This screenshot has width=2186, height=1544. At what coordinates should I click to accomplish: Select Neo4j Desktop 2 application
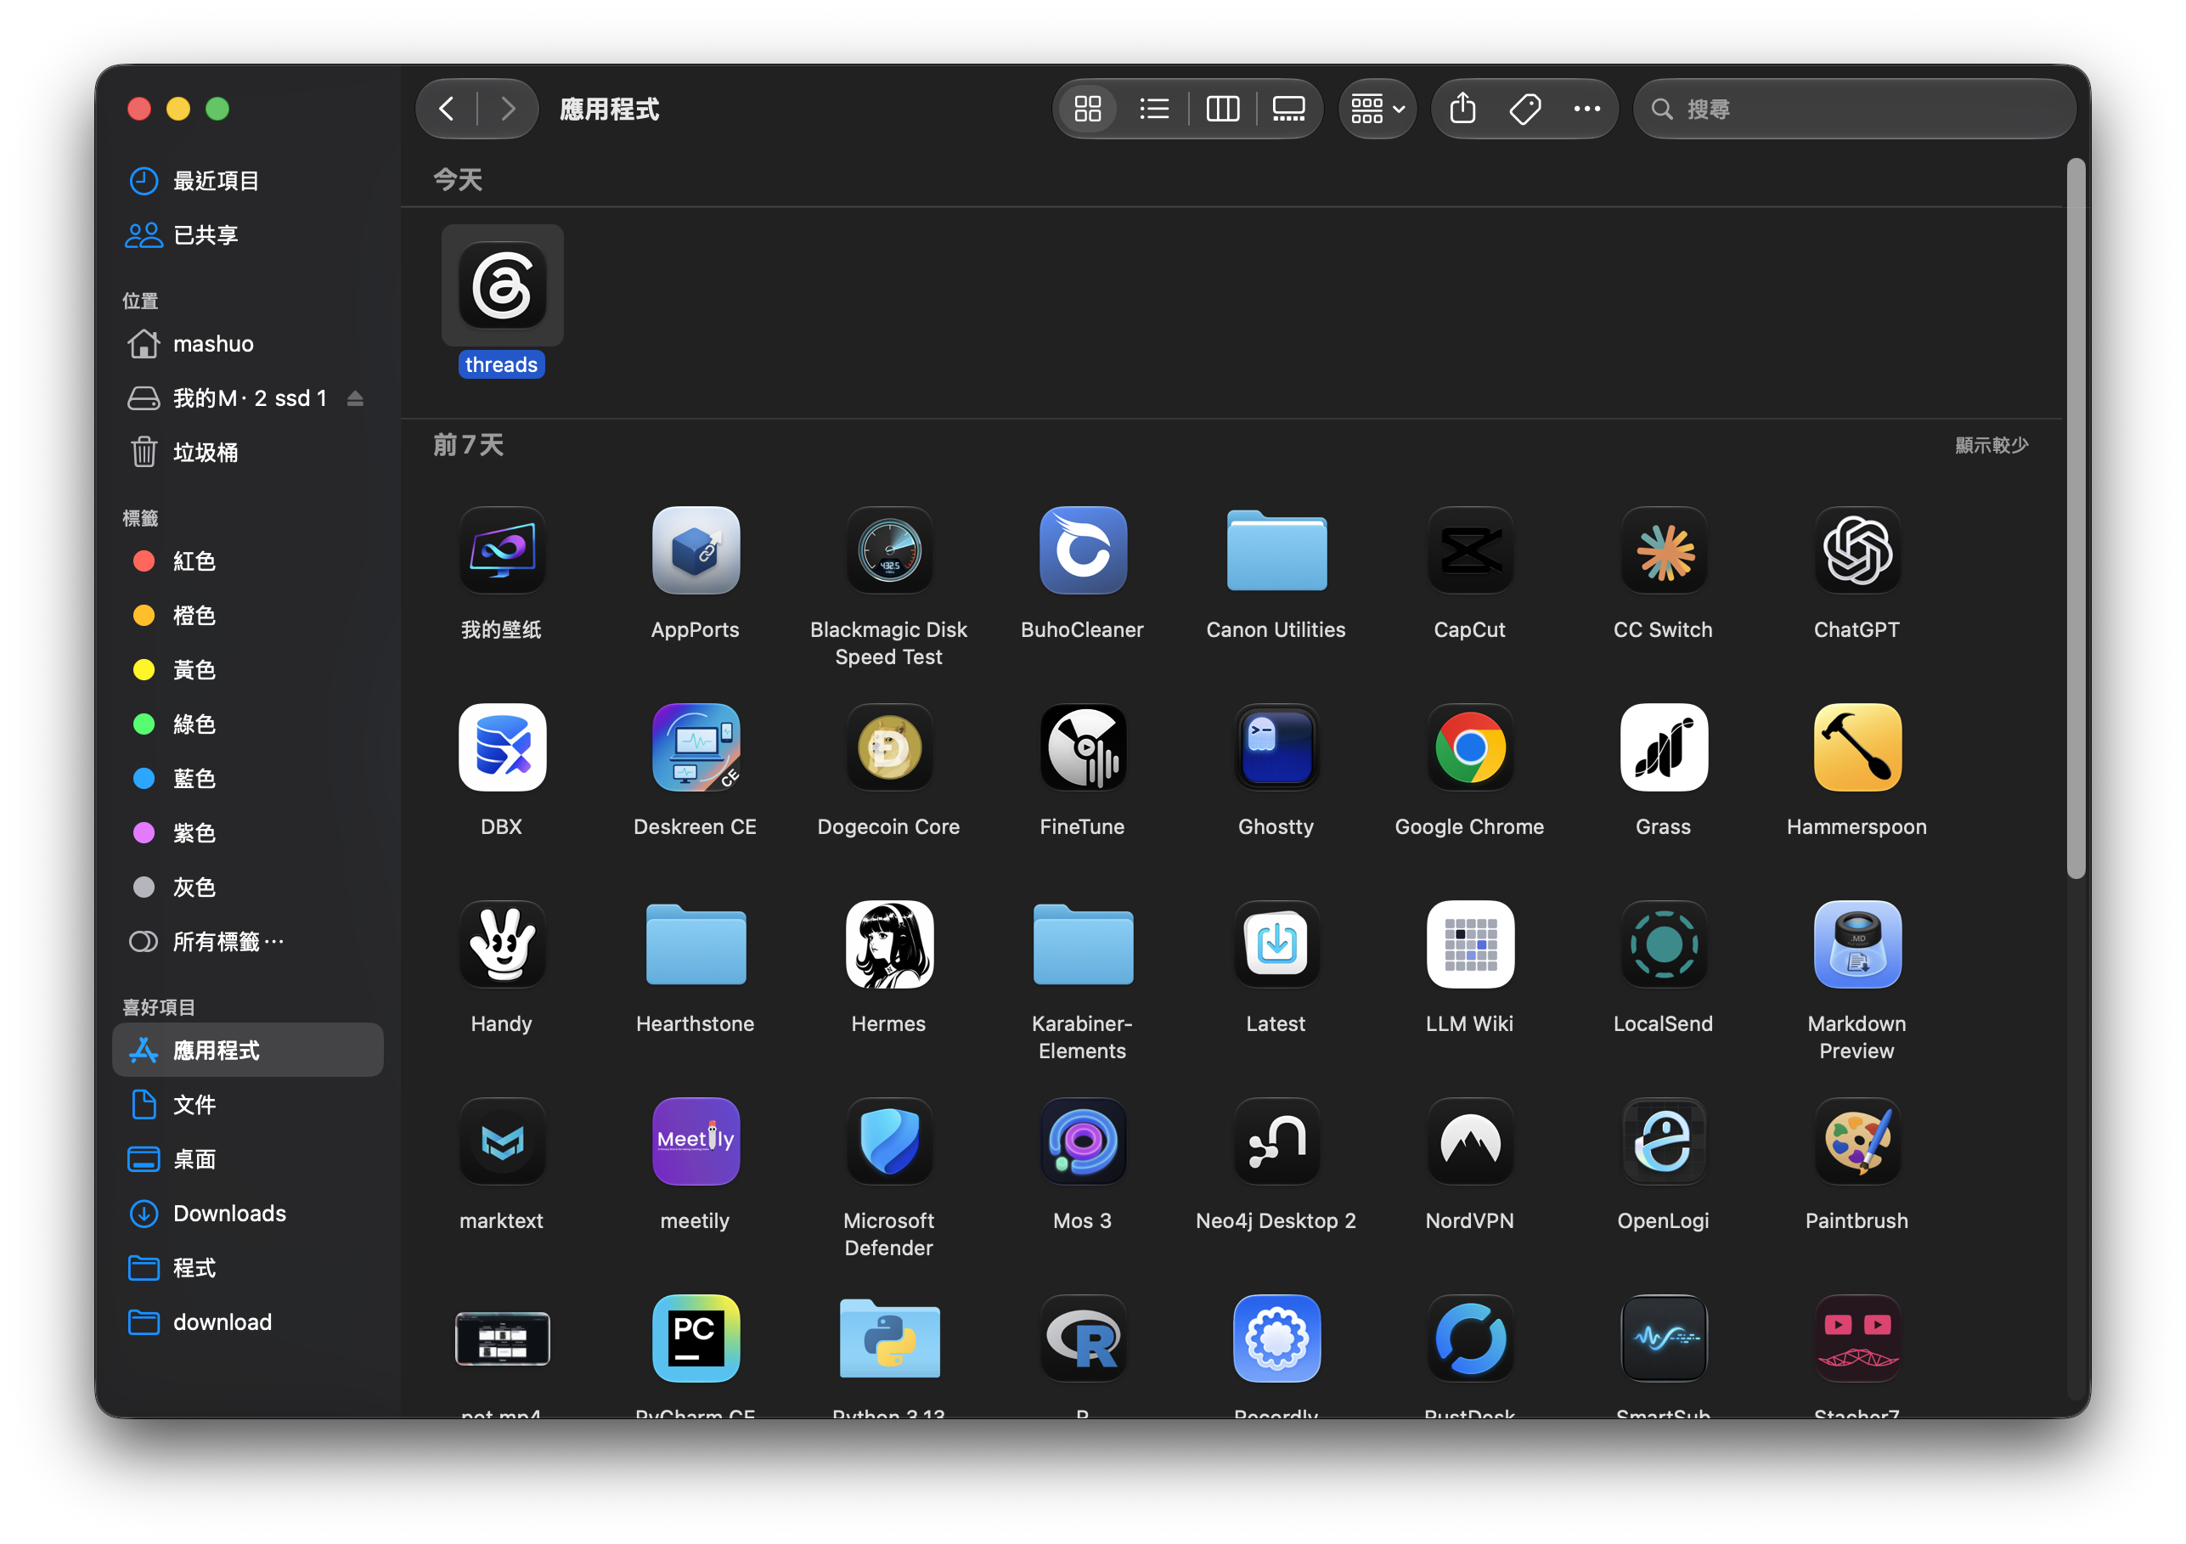click(x=1276, y=1141)
